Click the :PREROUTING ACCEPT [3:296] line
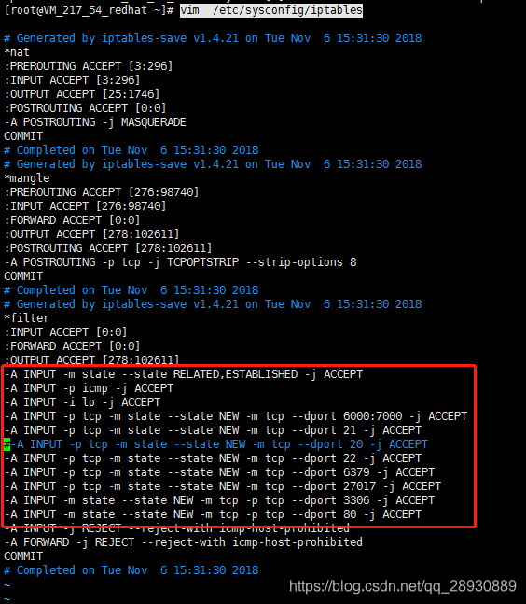526x604 pixels. [89, 66]
